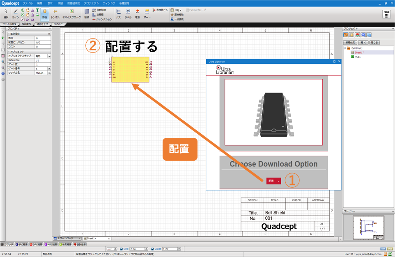395x257 pixels.
Task: Activate the 部品 component tool
Action: click(45, 14)
